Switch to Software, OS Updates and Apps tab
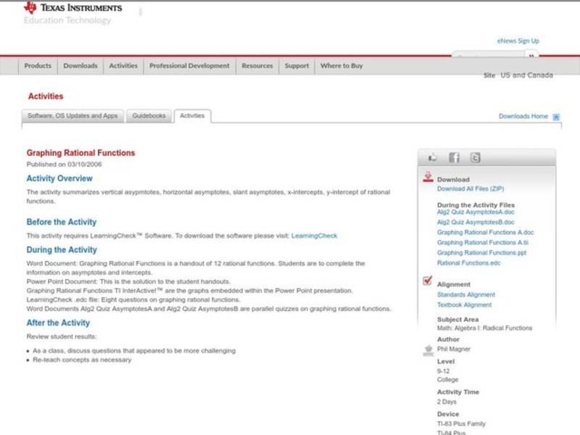Image resolution: width=580 pixels, height=435 pixels. tap(72, 116)
